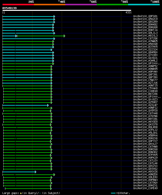162x195 pixels.
Task: Click the cyan 100char scale bar legend
Action: 113,193
